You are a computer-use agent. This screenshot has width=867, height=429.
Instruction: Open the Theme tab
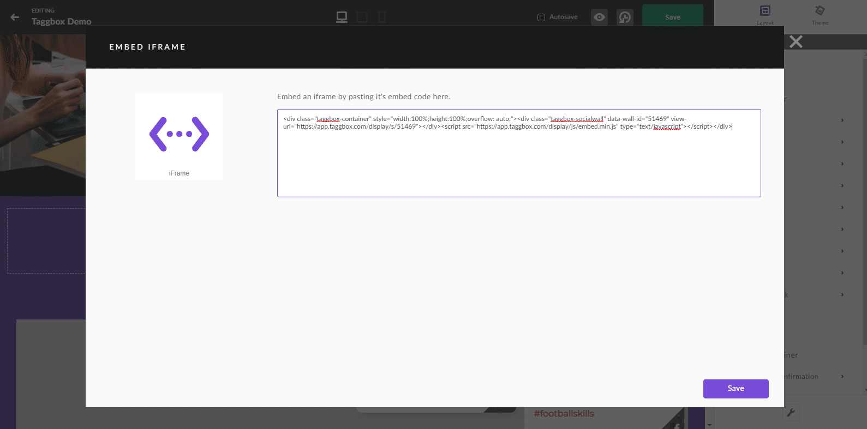[820, 15]
